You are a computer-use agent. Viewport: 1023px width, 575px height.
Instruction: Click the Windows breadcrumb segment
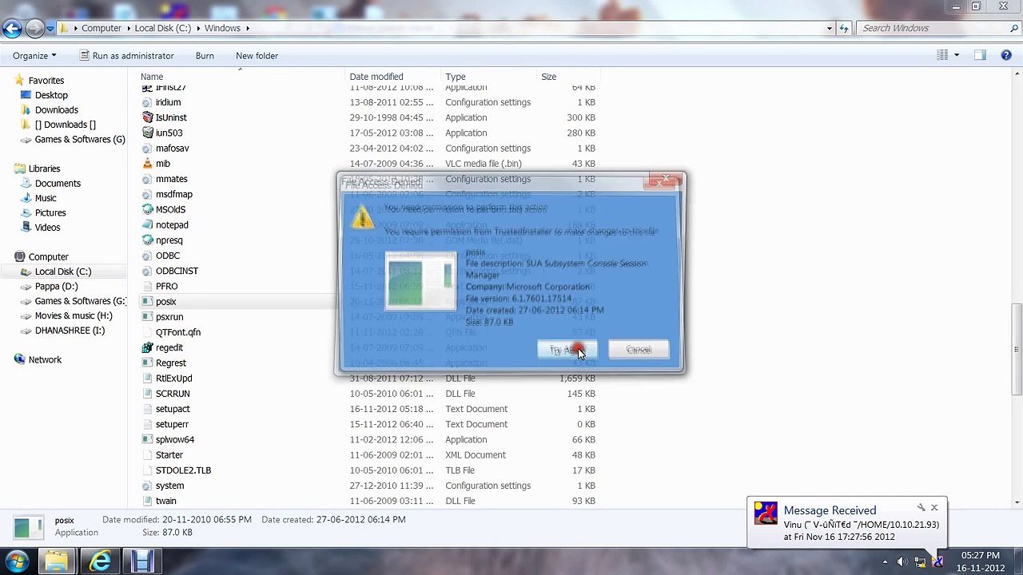click(222, 28)
